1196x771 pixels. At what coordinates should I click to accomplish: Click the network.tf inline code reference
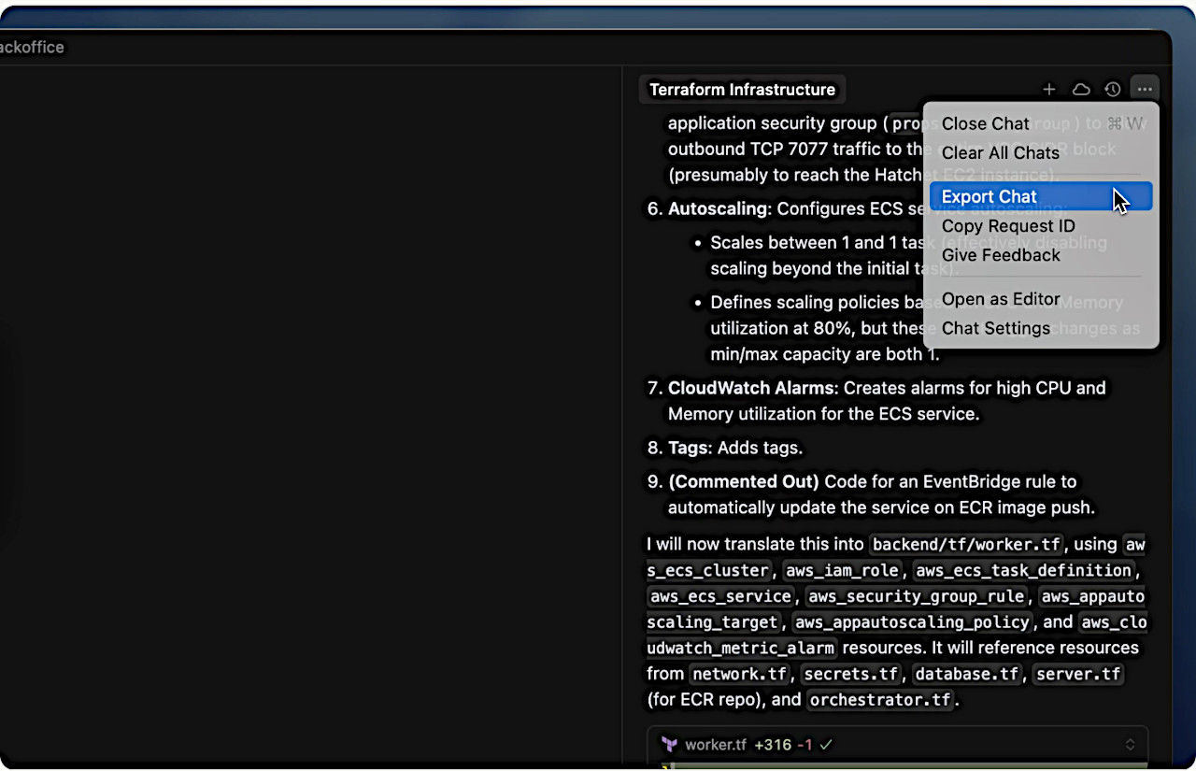(x=740, y=674)
